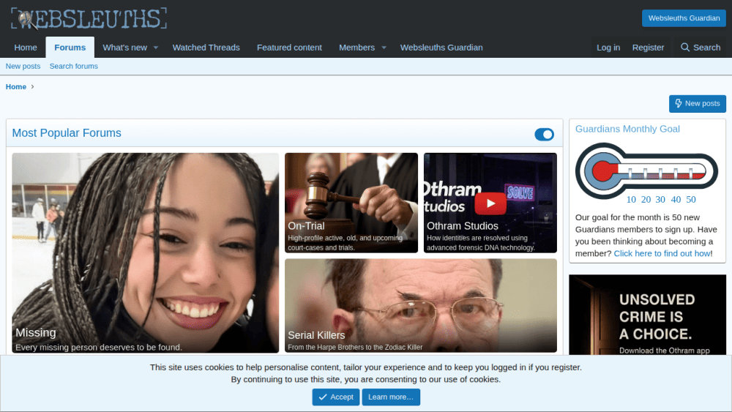Open the Home nav tab
Screen dimensions: 732x412
[x=26, y=48]
